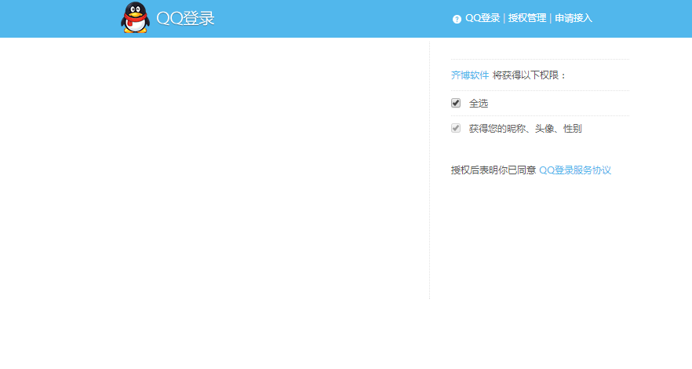Click the blank login area on the left
This screenshot has height=369, width=692.
coord(212,173)
